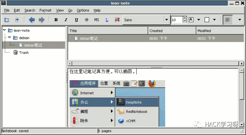This screenshot has height=135, width=246.
Task: Open the File menu
Action: tap(7, 10)
